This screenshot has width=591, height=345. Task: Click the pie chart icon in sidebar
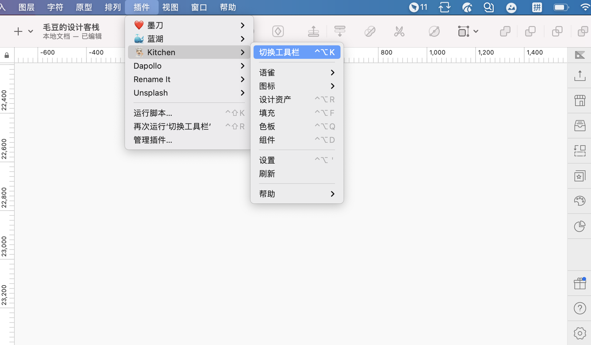[x=580, y=226]
